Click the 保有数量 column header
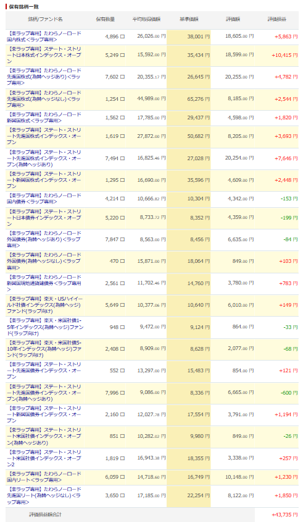This screenshot has height=522, width=303. pos(105,19)
